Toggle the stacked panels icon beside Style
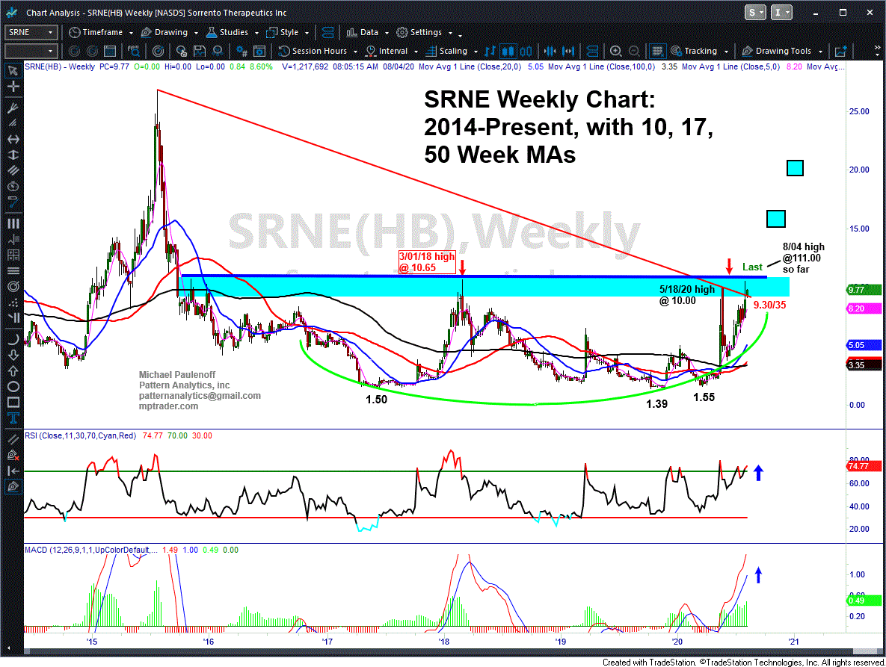Screen dimensions: 886x667 [x=327, y=33]
